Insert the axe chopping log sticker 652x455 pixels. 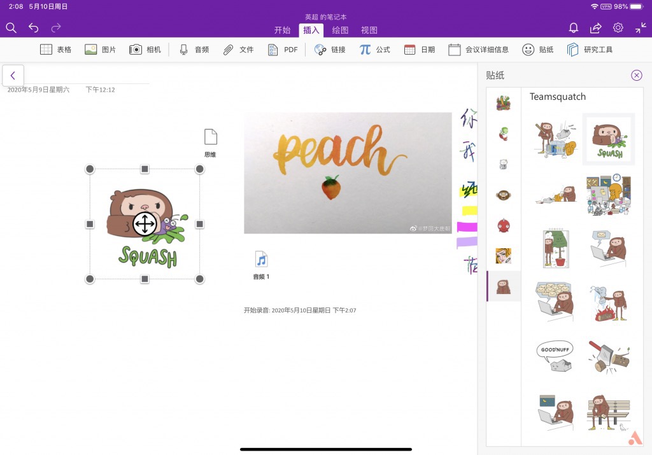click(x=609, y=356)
